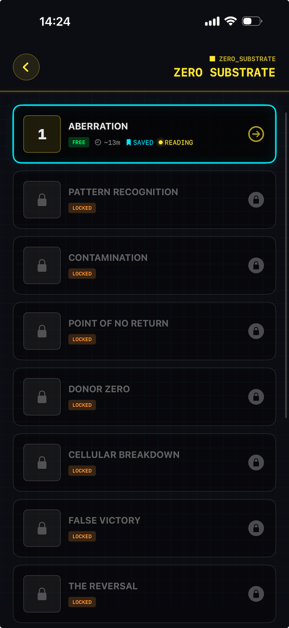Open the highlighted Aberration chapter card

pos(144,134)
